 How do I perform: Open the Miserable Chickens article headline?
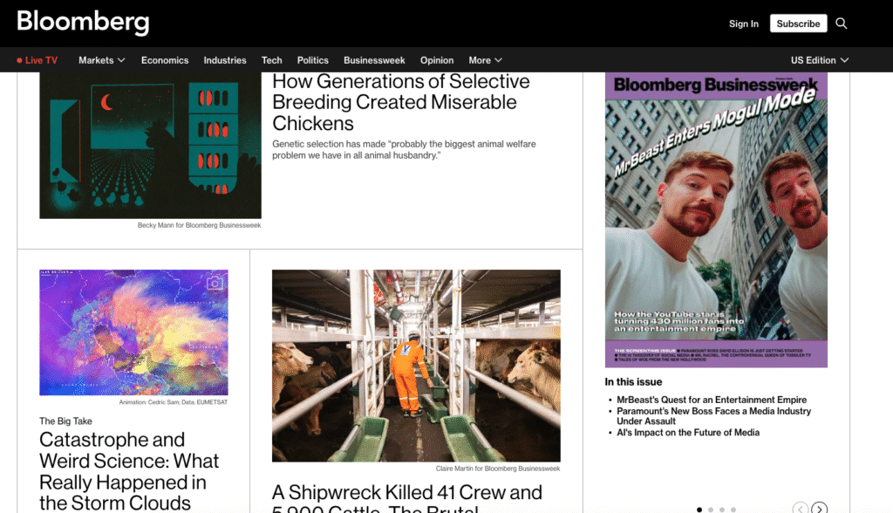tap(401, 103)
